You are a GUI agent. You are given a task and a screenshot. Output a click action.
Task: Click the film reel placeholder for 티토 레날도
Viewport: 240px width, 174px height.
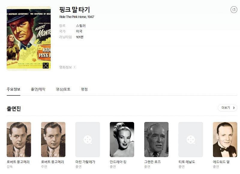click(x=191, y=140)
